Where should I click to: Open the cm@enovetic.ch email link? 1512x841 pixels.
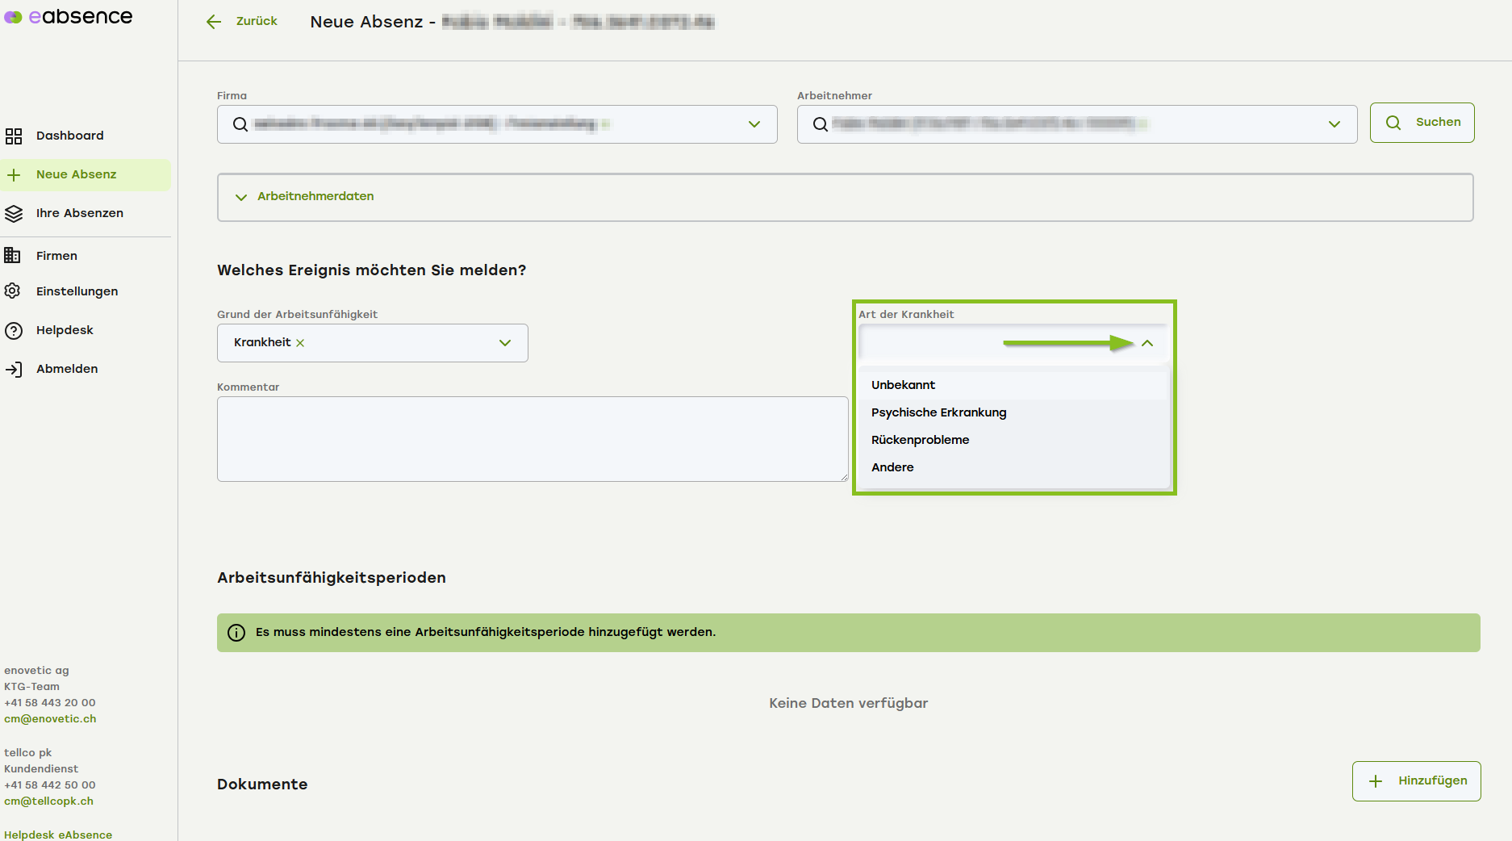50,719
